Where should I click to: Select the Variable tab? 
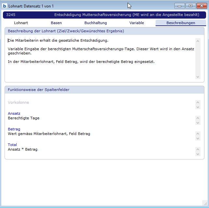click(x=136, y=23)
